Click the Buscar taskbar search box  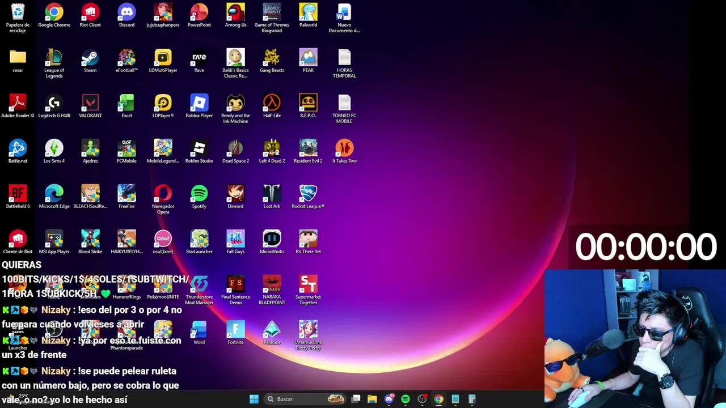click(x=305, y=399)
